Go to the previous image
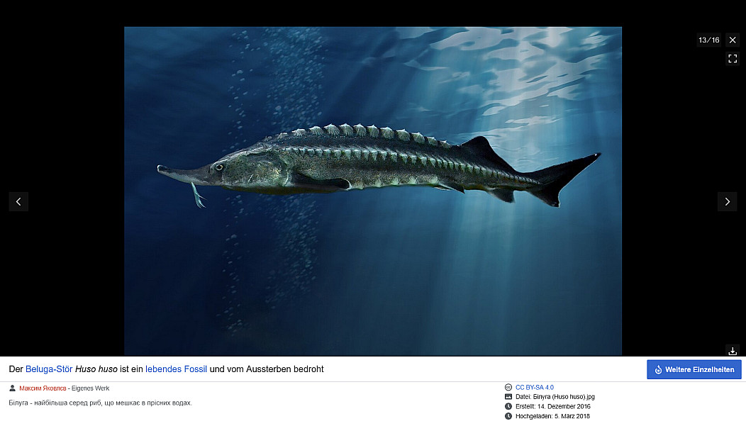The height and width of the screenshot is (421, 746). click(18, 201)
